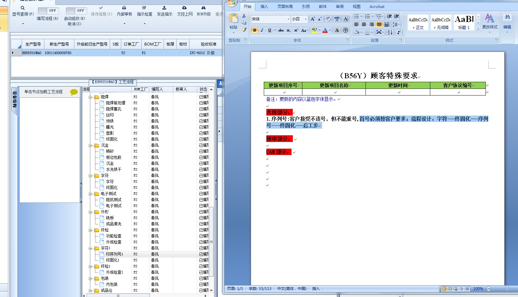Screen dimensions: 518x297
Task: Click decrease indent icon
Action: click(389, 17)
